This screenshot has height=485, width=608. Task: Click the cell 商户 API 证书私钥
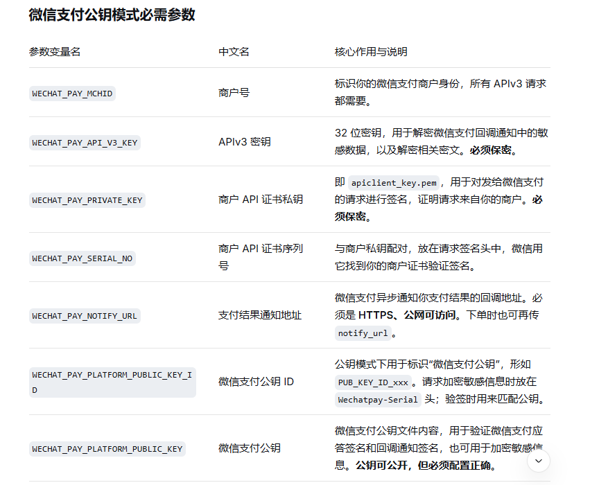coord(261,200)
